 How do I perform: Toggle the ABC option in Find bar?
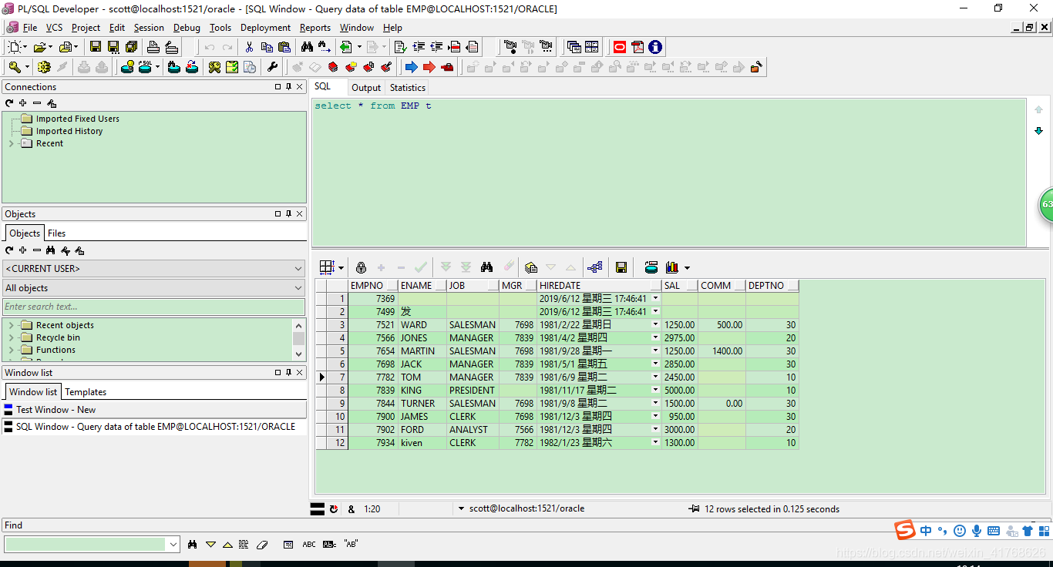(x=308, y=544)
